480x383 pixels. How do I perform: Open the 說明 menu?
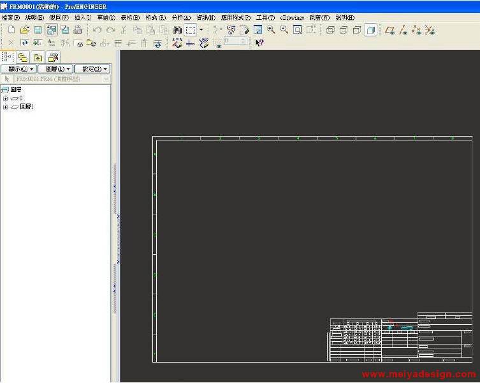pos(345,18)
